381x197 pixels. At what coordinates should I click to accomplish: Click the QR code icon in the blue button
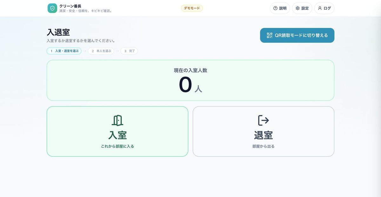click(x=270, y=35)
